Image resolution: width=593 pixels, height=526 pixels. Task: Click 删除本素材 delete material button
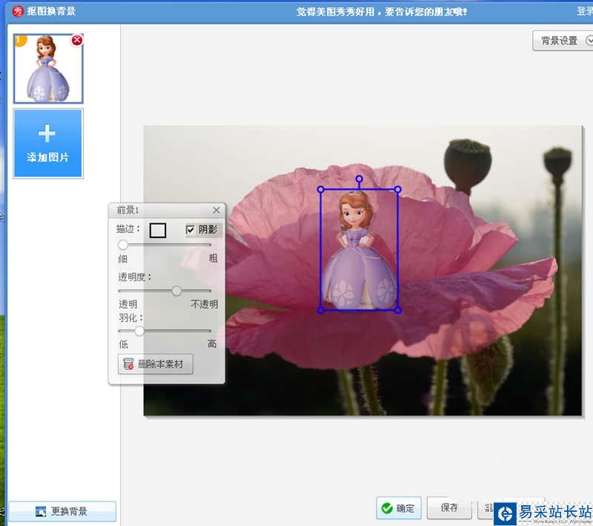point(156,364)
